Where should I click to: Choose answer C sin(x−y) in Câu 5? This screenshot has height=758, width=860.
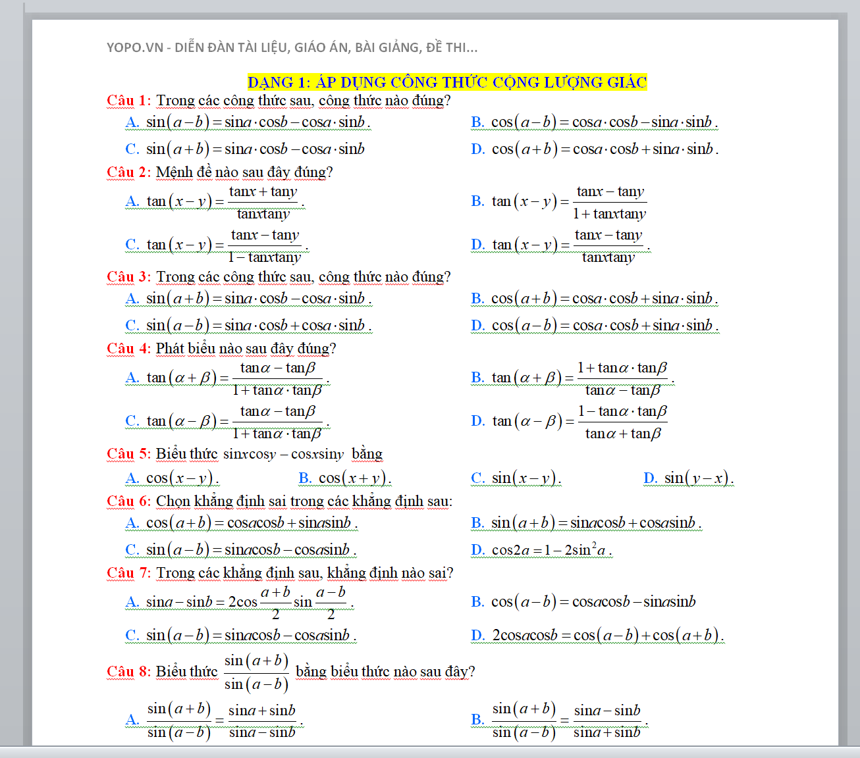pos(516,478)
